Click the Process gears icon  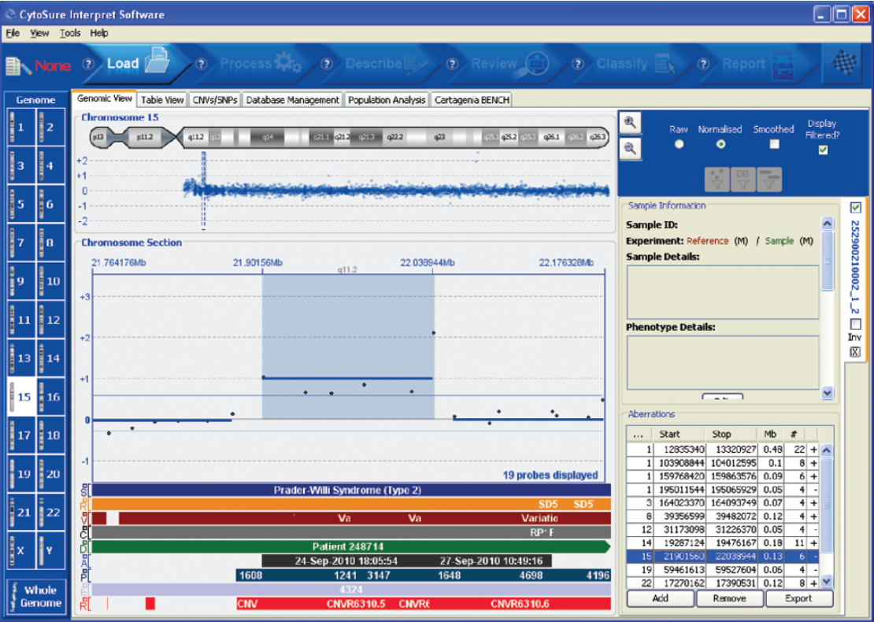click(287, 62)
